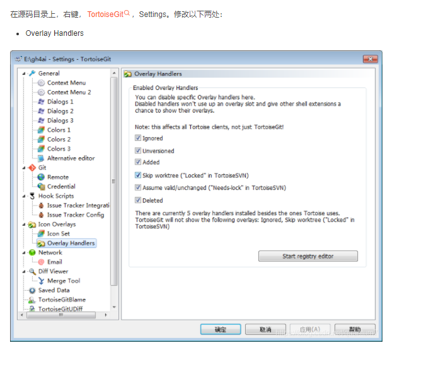Viewport: 448px width, 365px height.
Task: Click the tree scrollbar down arrow
Action: click(114, 307)
